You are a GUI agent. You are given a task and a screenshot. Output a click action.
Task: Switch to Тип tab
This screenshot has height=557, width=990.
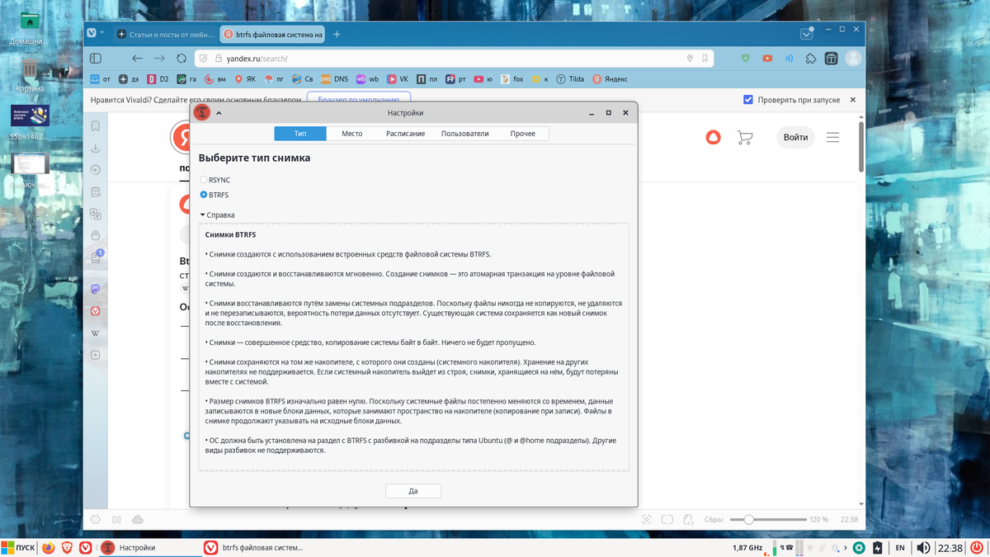299,134
